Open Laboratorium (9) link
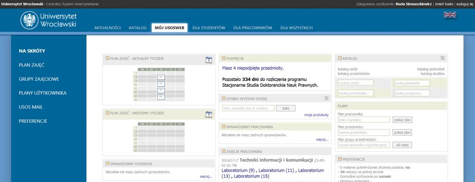 pos(238,170)
